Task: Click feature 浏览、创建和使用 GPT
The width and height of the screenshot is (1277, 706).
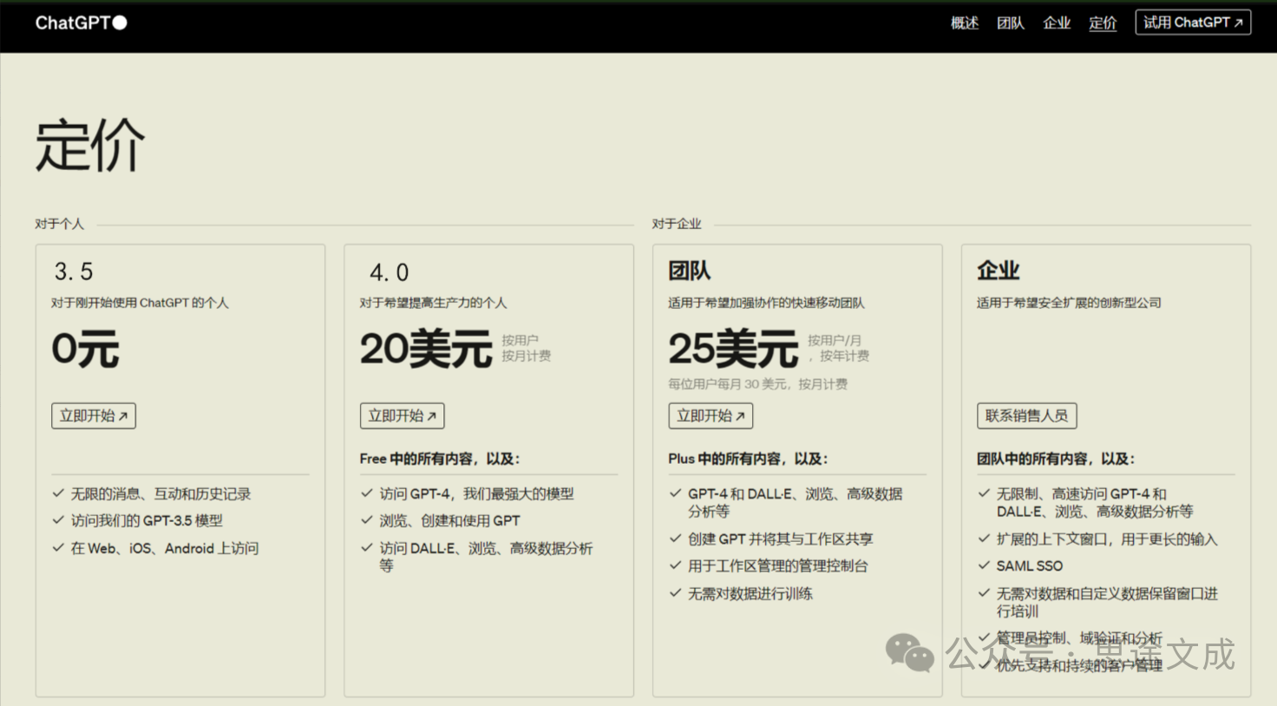Action: click(x=449, y=520)
